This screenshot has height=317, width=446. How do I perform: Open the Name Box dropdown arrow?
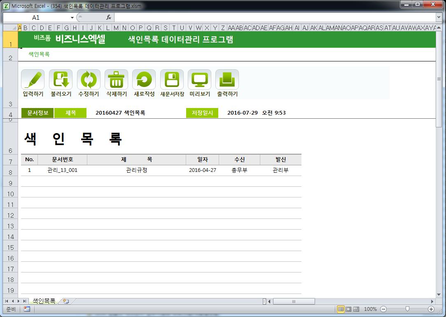(x=72, y=18)
